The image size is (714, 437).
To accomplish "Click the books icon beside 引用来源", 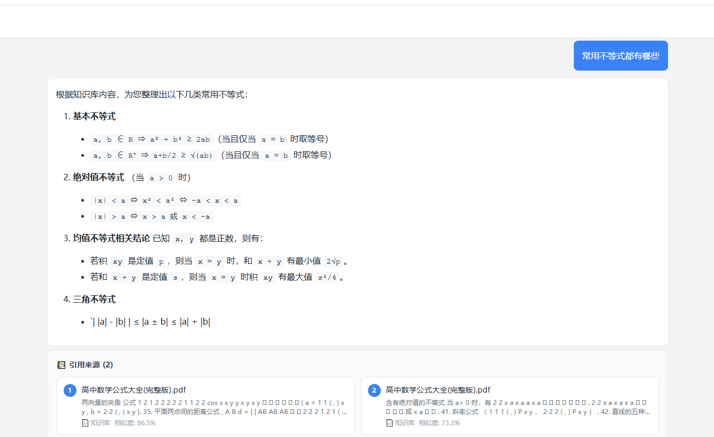I will pyautogui.click(x=61, y=365).
